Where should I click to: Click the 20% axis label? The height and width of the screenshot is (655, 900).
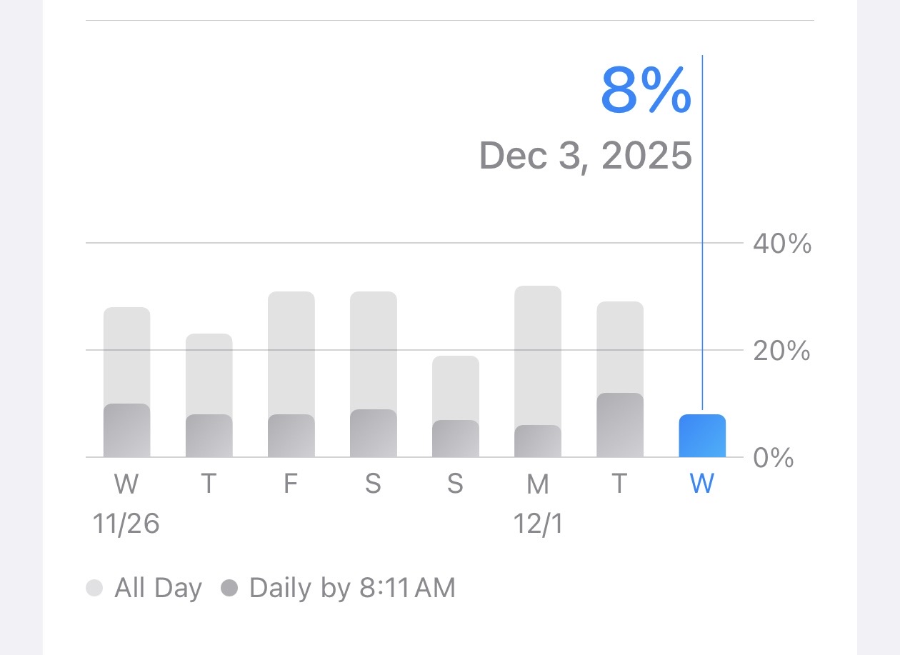click(x=782, y=351)
